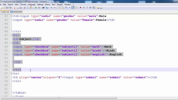The image size is (178, 100).
Task: Run macro multiple times icon
Action: point(90,7)
